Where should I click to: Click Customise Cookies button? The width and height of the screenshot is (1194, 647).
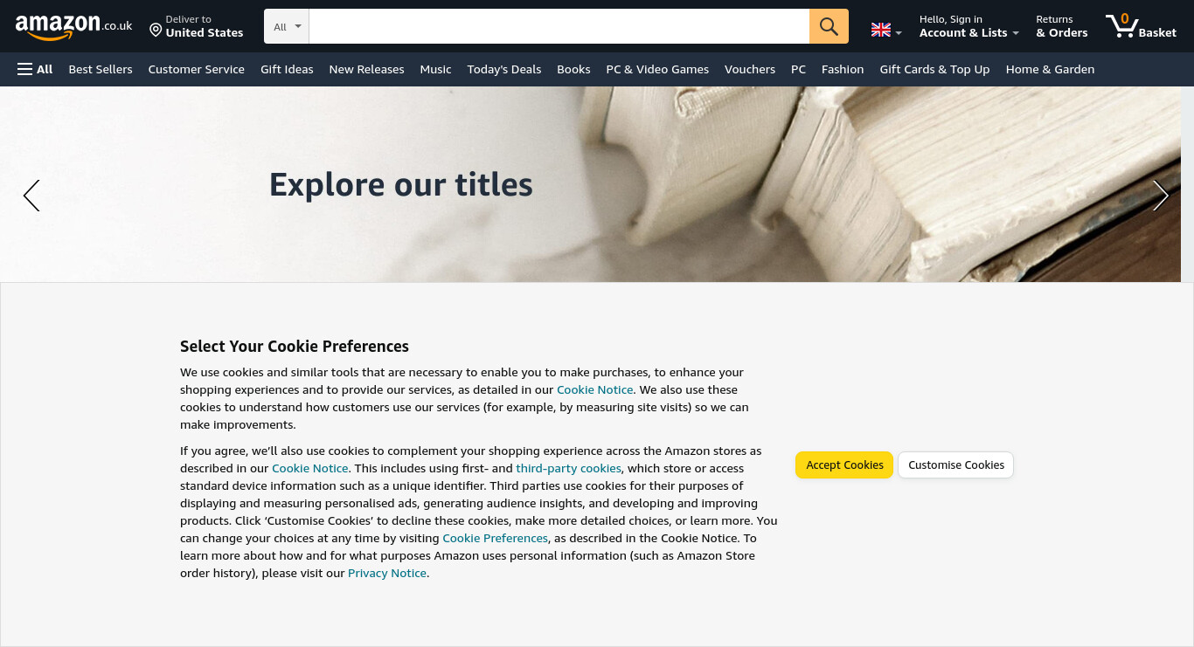click(x=956, y=465)
